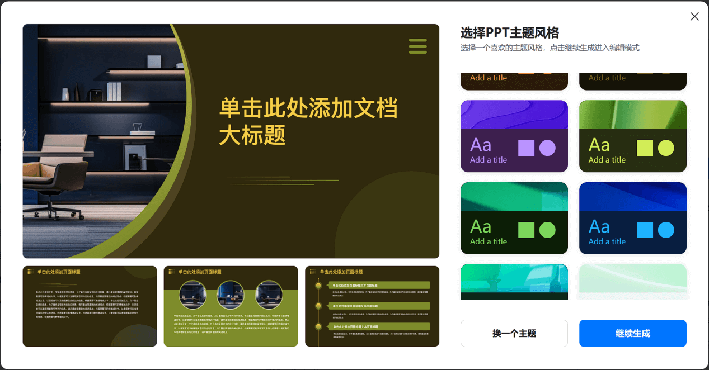Image resolution: width=709 pixels, height=370 pixels.
Task: Click the green circle swatch in the green theme
Action: coord(547,230)
